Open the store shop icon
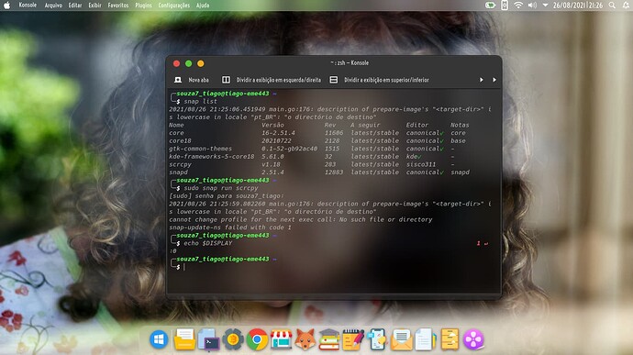The image size is (633, 355). pyautogui.click(x=282, y=339)
